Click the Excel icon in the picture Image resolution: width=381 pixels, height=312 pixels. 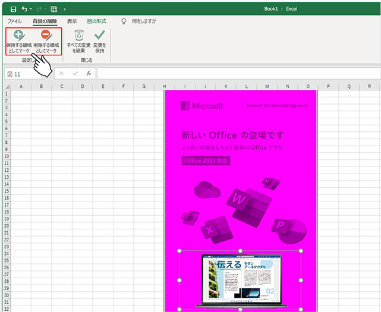[217, 230]
